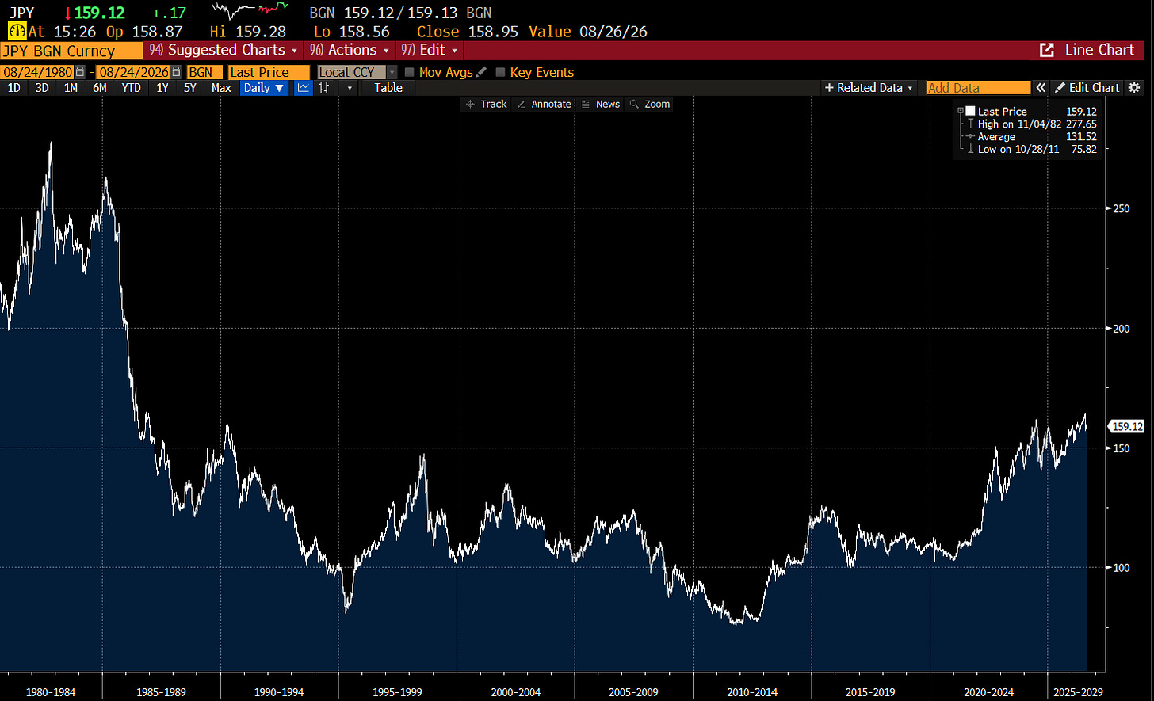
Task: Expand the chart type dropdown arrow
Action: coord(350,88)
